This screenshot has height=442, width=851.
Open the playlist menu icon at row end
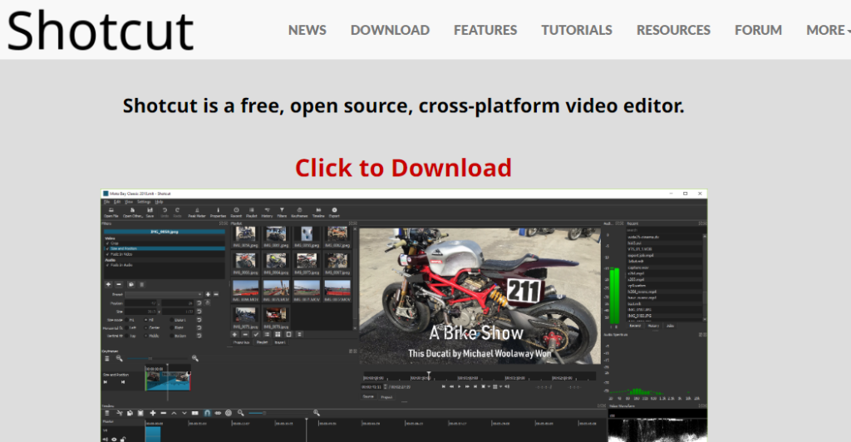[x=299, y=334]
